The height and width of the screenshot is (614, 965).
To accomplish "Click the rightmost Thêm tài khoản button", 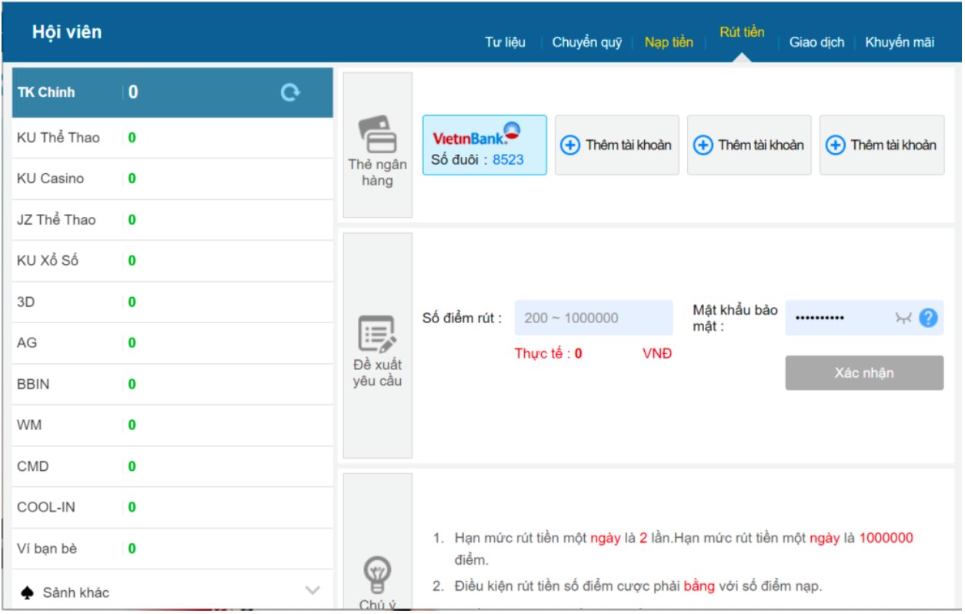I will (882, 144).
